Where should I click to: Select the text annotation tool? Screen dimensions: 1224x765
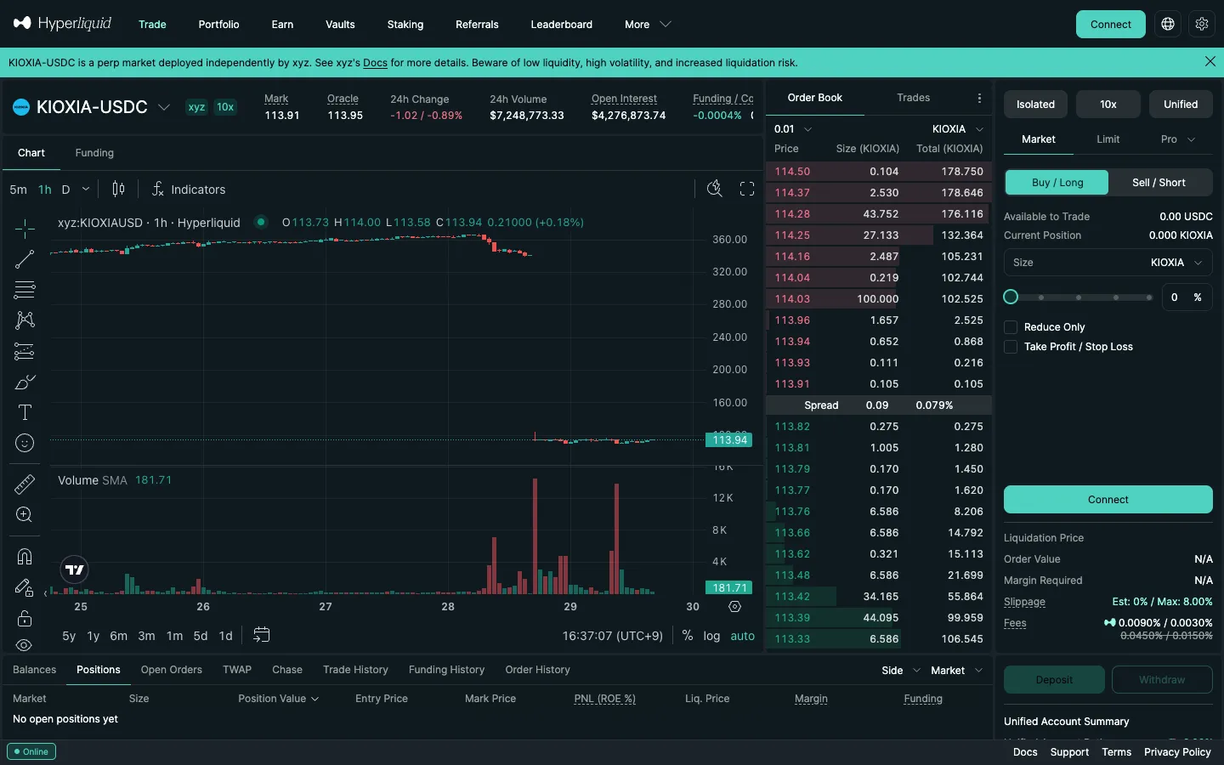tap(25, 413)
